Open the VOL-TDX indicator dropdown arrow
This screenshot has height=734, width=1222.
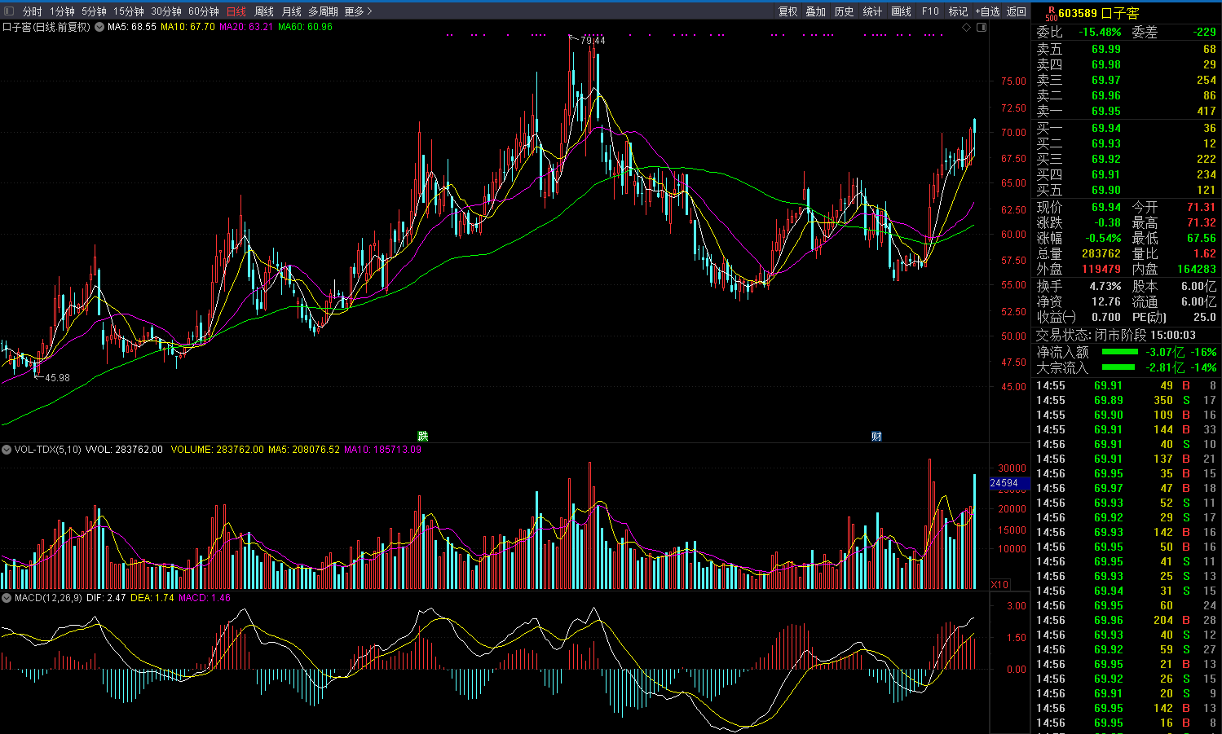(7, 450)
